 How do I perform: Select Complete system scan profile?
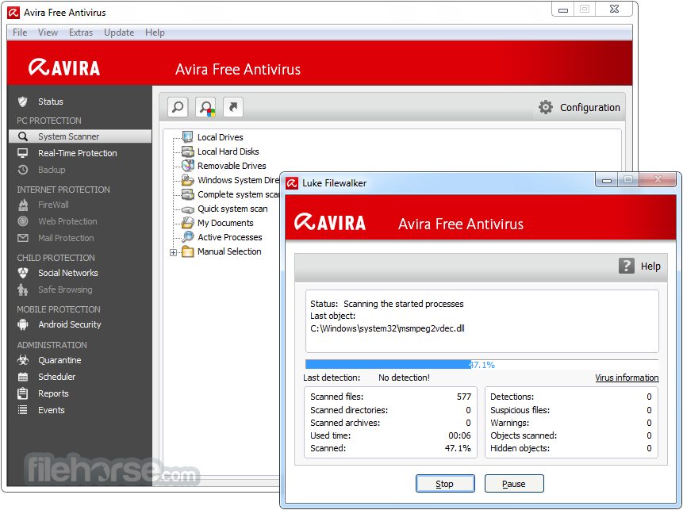click(x=238, y=194)
